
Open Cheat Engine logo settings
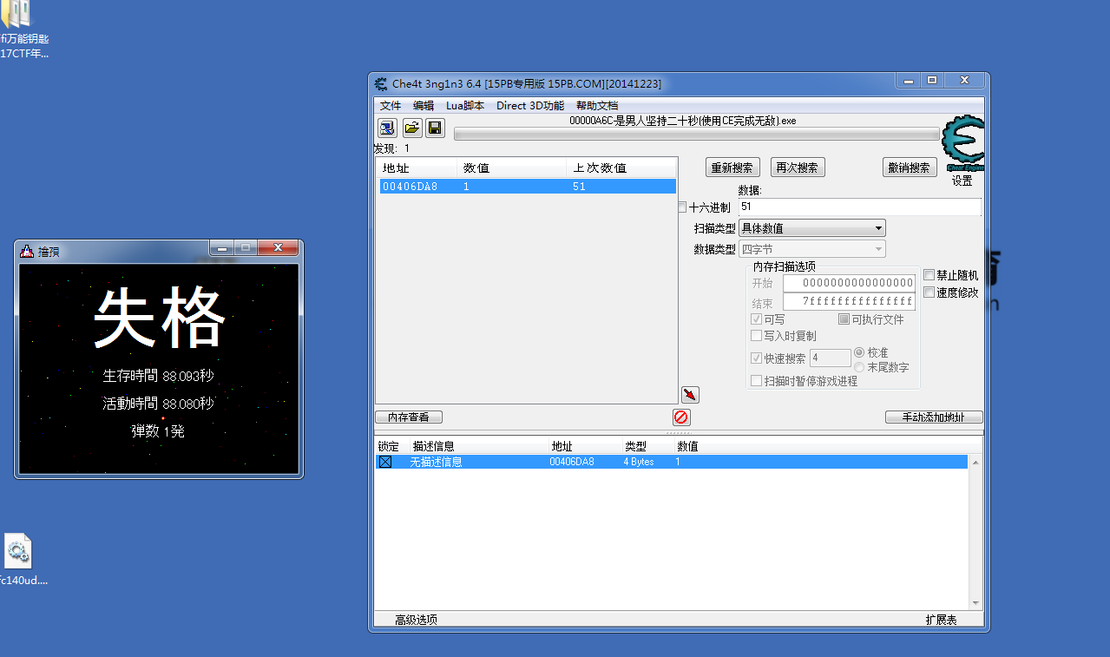(962, 143)
